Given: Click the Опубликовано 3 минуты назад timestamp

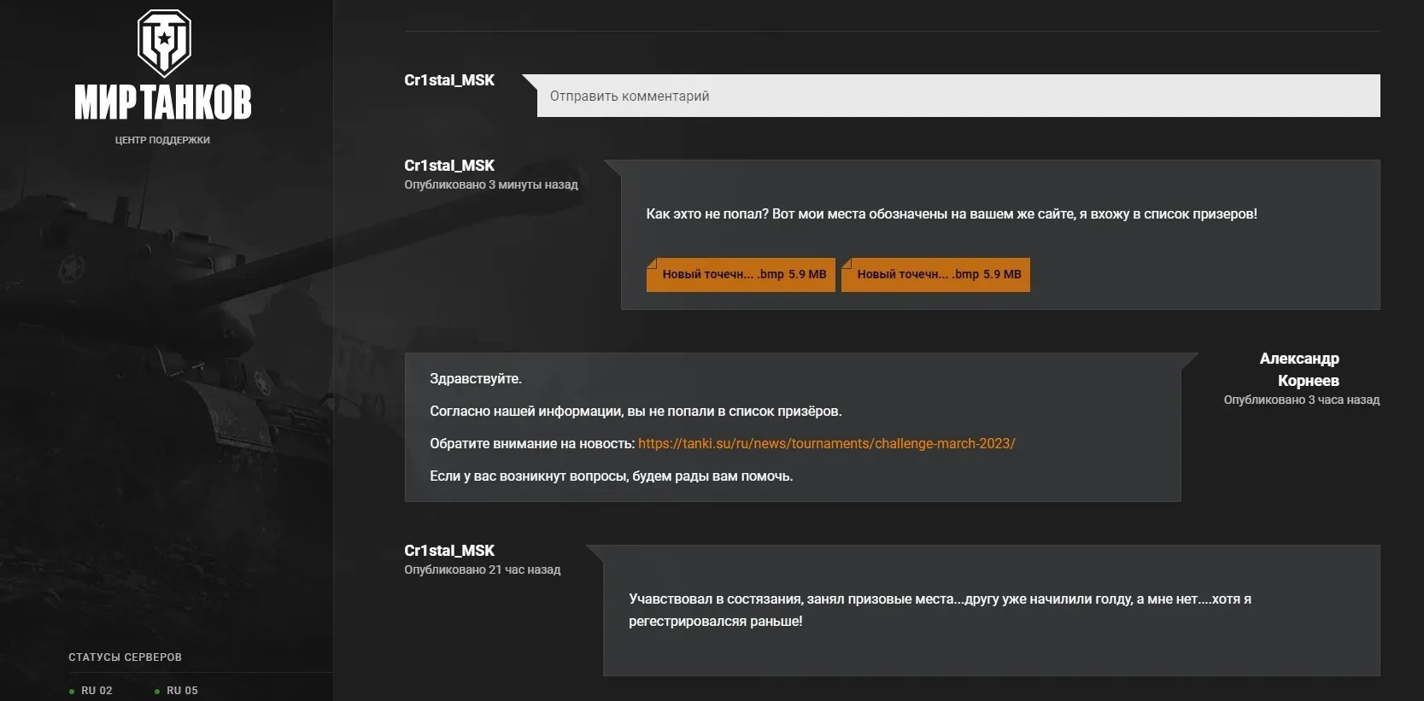Looking at the screenshot, I should 491,185.
